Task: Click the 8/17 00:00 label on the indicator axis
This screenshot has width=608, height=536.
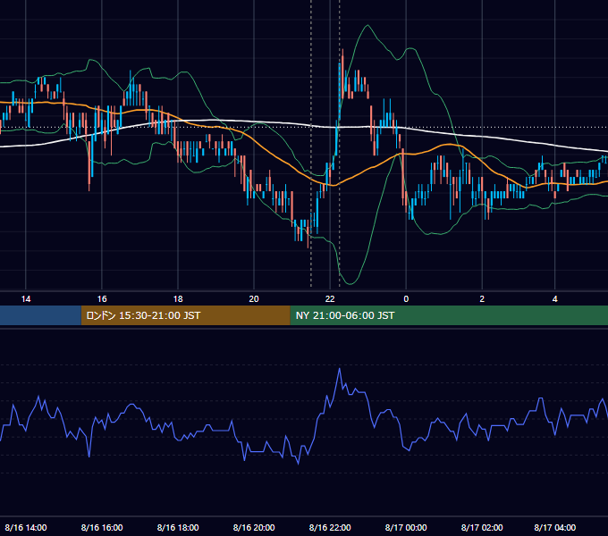Action: tap(406, 527)
